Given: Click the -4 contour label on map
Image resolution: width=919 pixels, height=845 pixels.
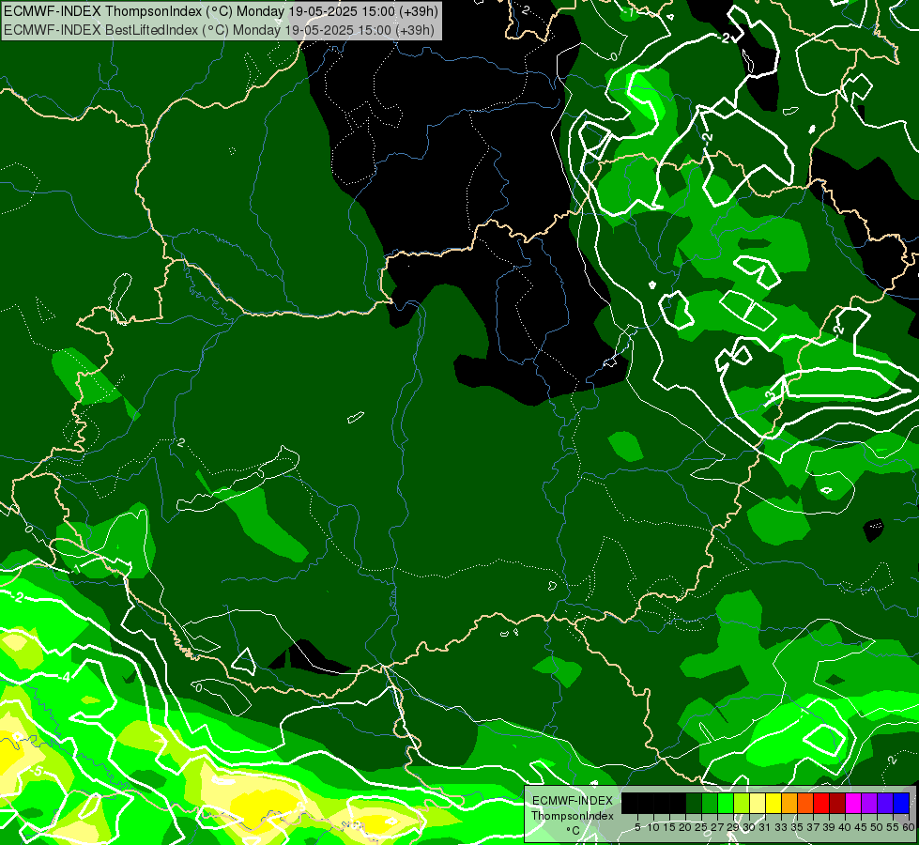Looking at the screenshot, I should coord(65,677).
